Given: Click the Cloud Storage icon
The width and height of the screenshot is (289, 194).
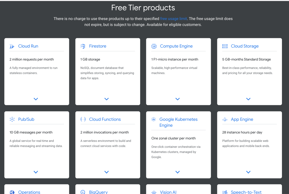Looking at the screenshot, I should [225, 46].
